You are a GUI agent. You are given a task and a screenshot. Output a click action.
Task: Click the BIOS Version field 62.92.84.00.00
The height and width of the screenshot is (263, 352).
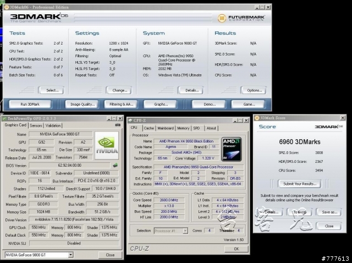coord(70,165)
